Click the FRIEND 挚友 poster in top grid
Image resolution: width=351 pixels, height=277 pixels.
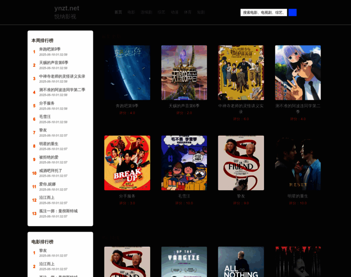click(241, 163)
